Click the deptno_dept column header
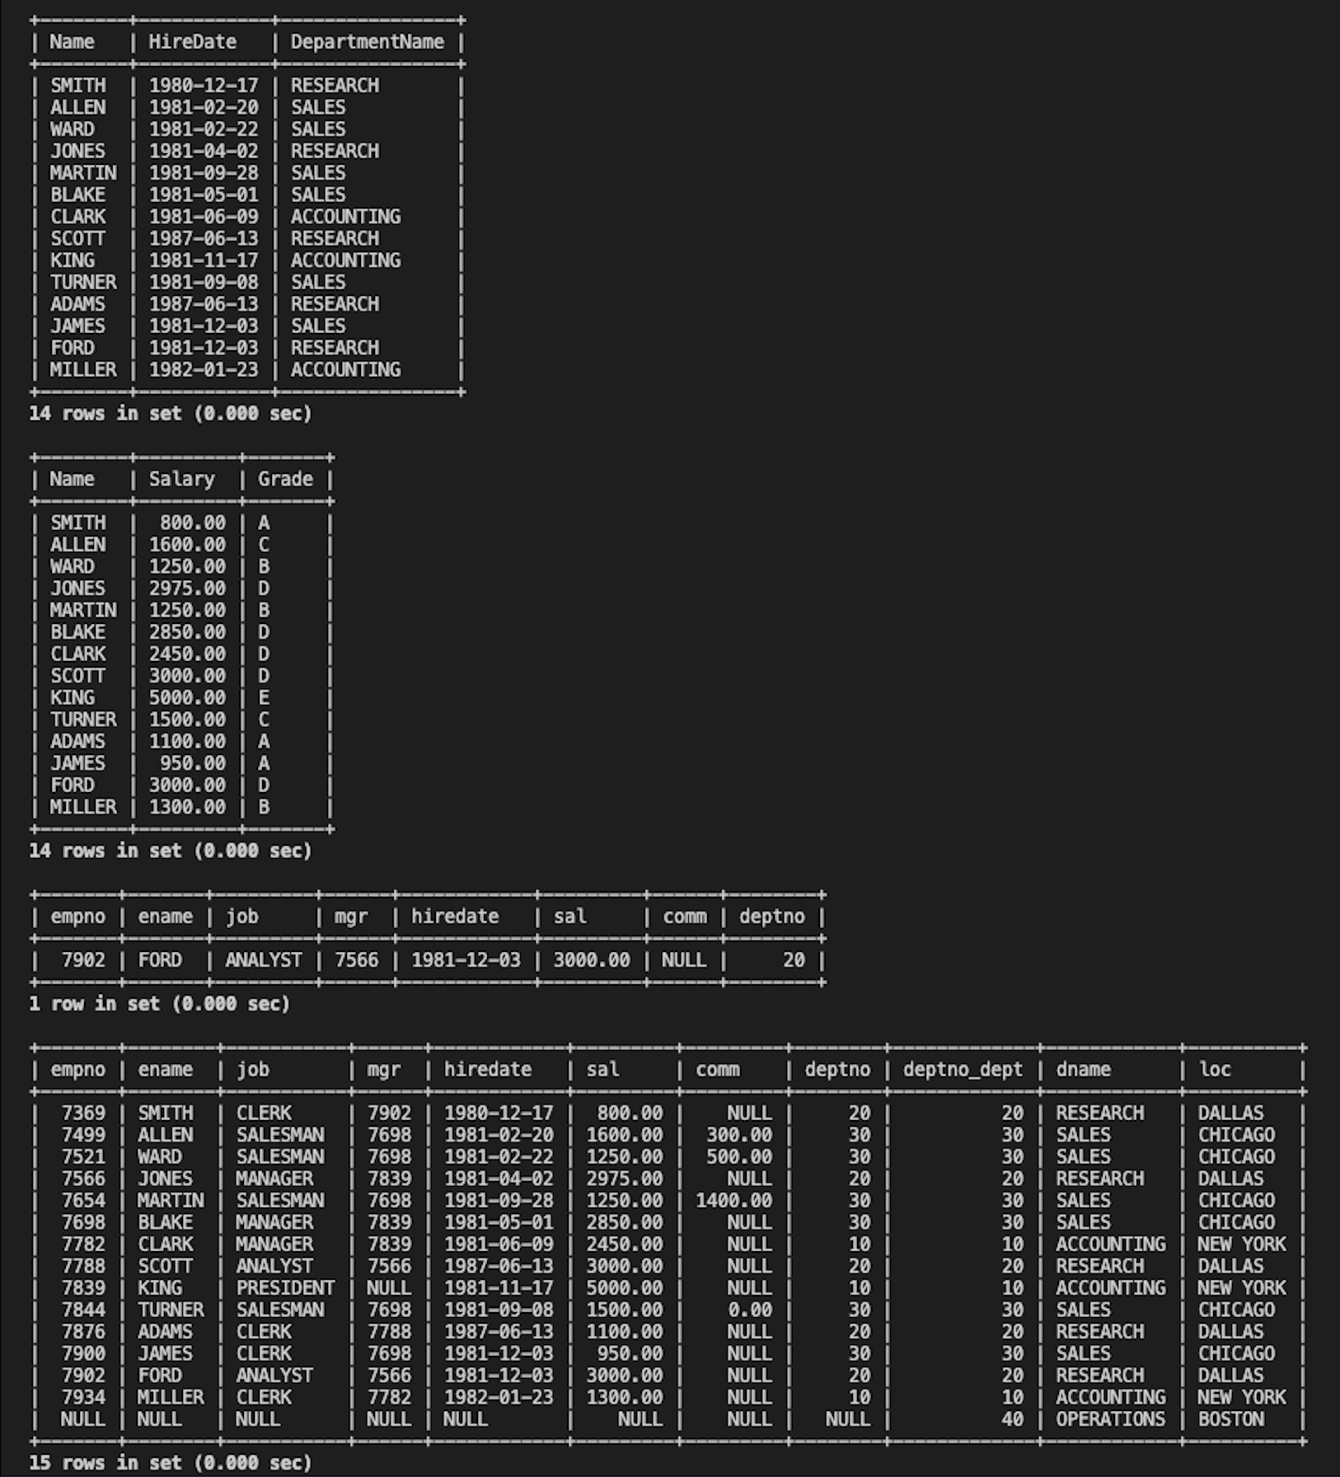1340x1477 pixels. coord(963,1069)
